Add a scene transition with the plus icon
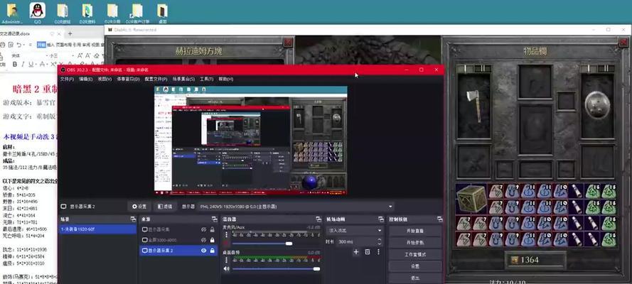Image resolution: width=632 pixels, height=284 pixels. tap(356, 252)
